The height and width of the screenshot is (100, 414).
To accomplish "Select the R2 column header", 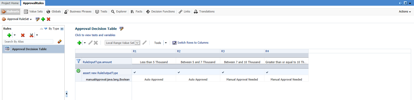I will tap(198, 51).
